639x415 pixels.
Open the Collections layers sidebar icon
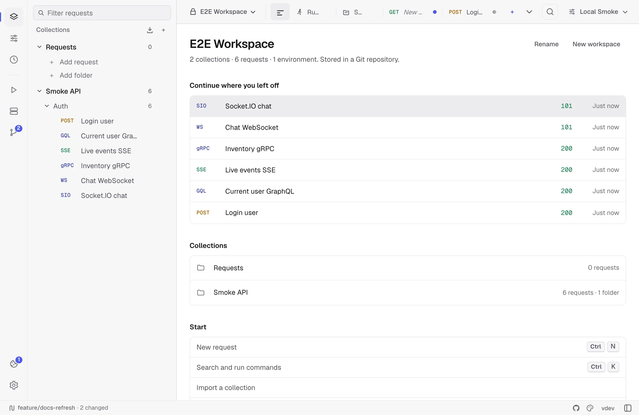coord(14,17)
